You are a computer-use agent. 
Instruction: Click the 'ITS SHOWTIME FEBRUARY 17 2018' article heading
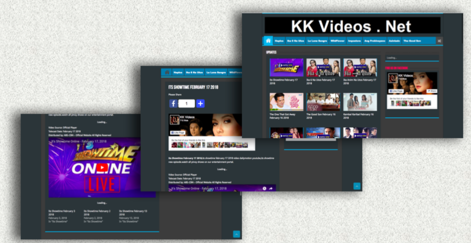(193, 87)
